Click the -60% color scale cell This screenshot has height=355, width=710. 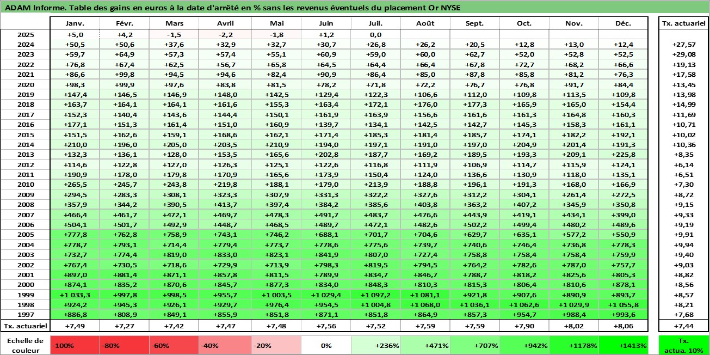(x=174, y=345)
